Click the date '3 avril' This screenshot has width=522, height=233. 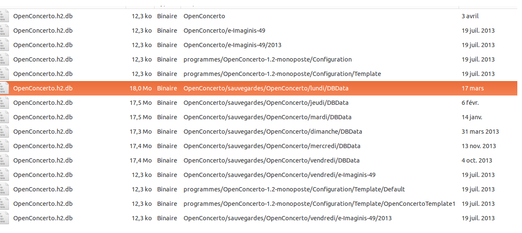pyautogui.click(x=470, y=16)
